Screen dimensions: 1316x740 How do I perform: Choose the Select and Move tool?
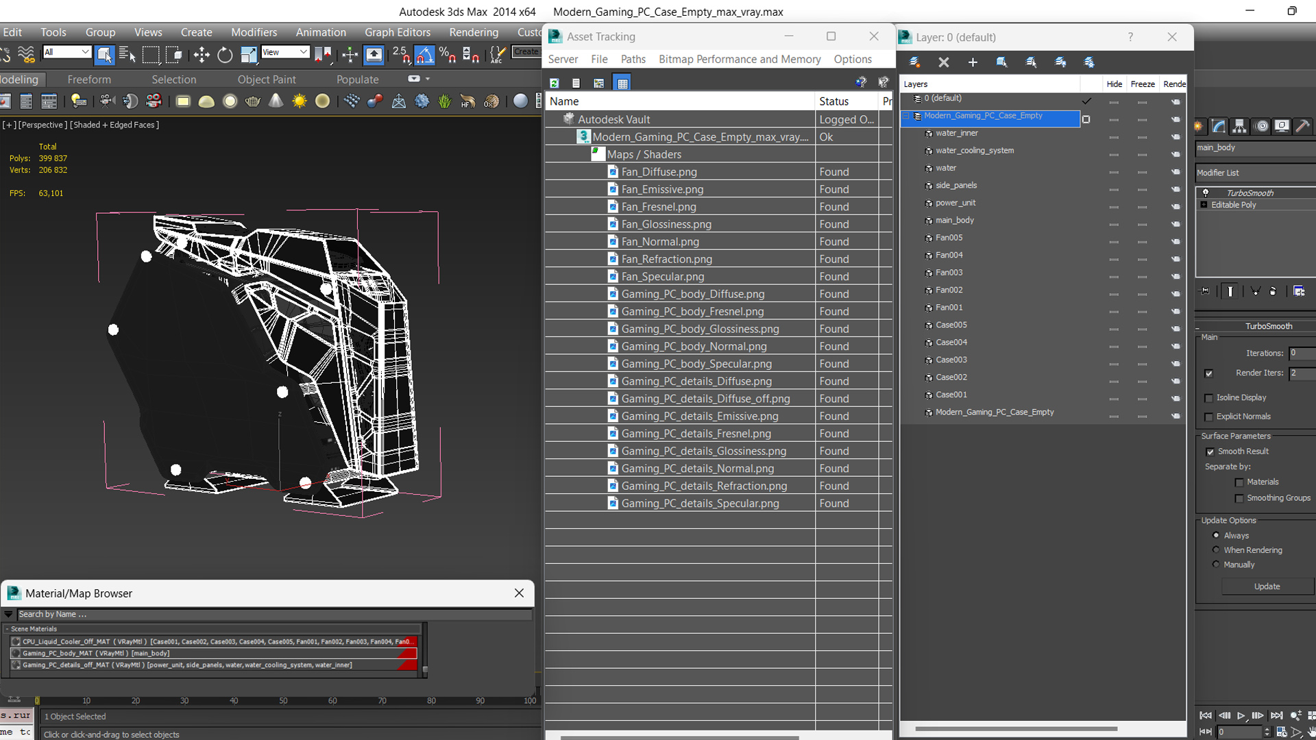pos(201,54)
